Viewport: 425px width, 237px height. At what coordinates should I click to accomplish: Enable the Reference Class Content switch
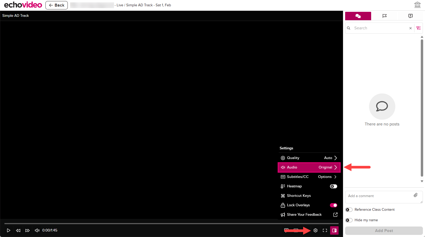coord(349,210)
